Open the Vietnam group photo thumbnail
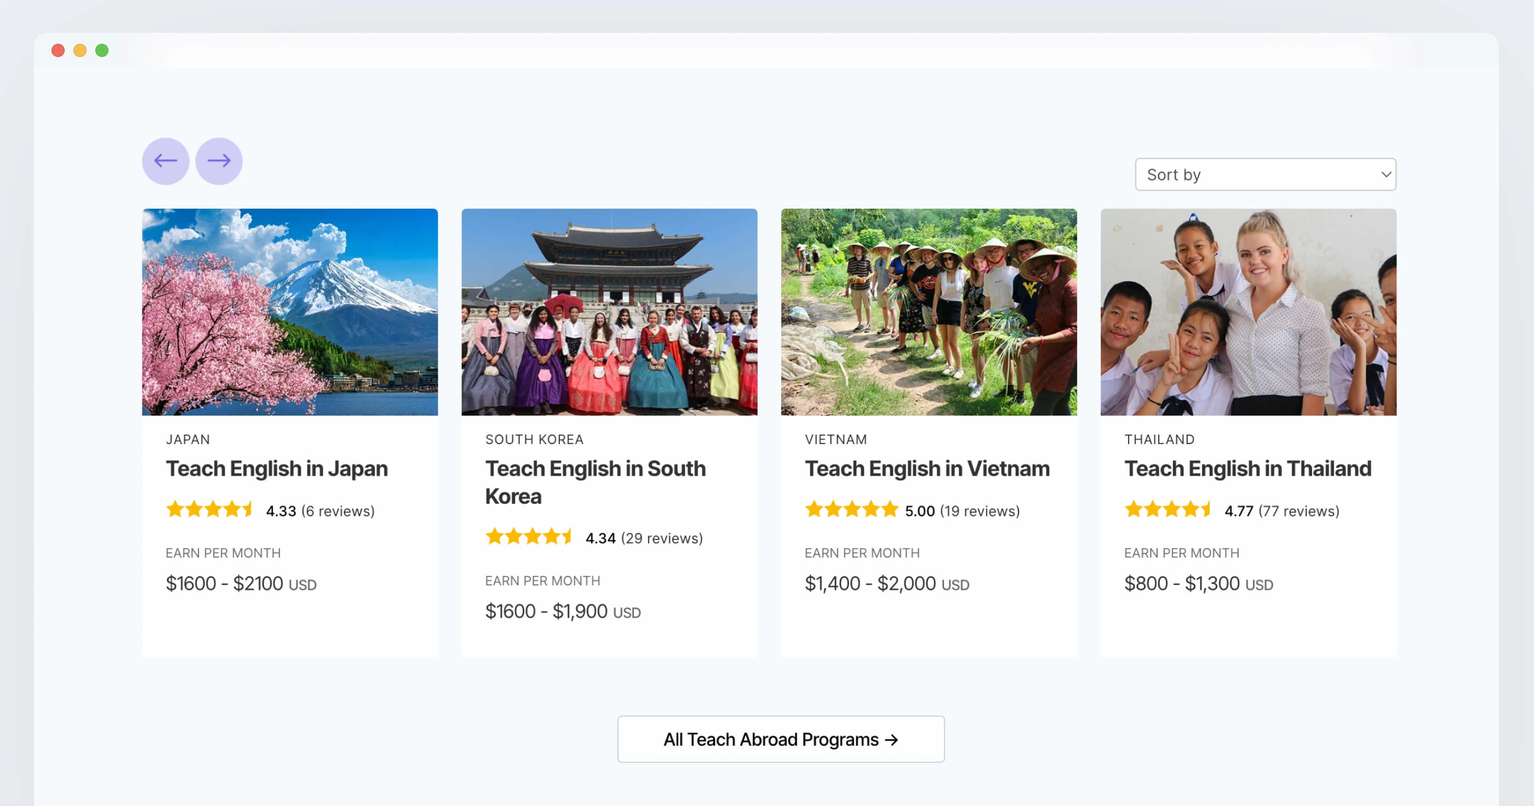Viewport: 1534px width, 806px height. [x=929, y=312]
